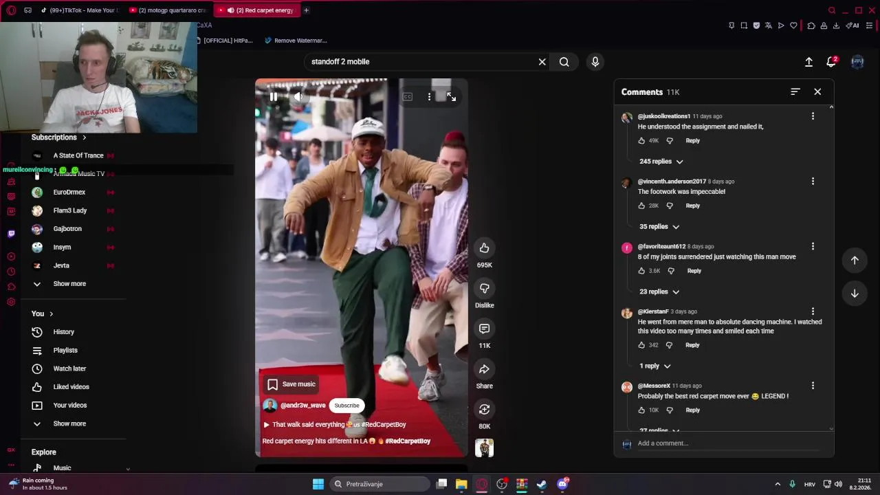Close the Comments panel
The height and width of the screenshot is (495, 880).
click(x=817, y=91)
